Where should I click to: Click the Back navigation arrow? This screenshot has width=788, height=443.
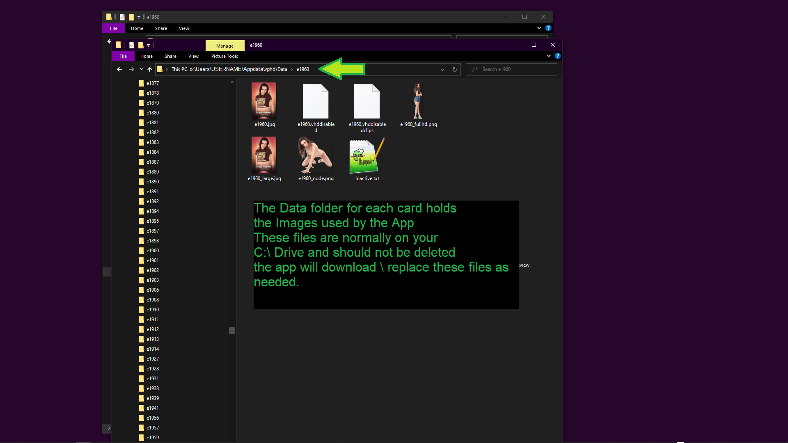[x=119, y=69]
